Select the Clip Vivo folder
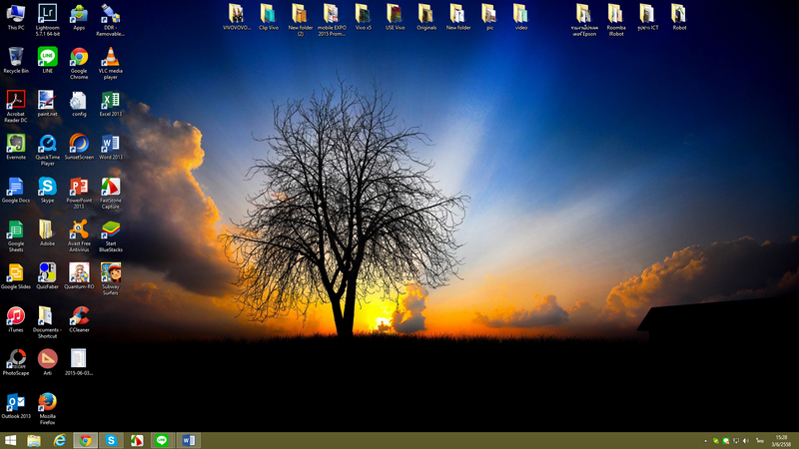The image size is (799, 449). point(269,17)
